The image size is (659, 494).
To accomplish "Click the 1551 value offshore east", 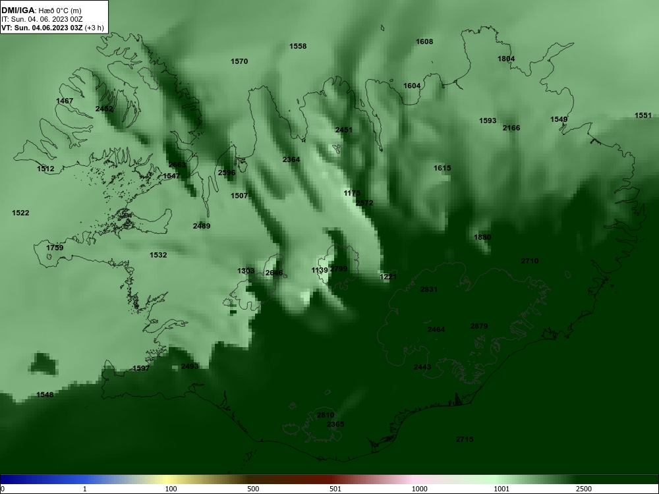I will pyautogui.click(x=643, y=115).
